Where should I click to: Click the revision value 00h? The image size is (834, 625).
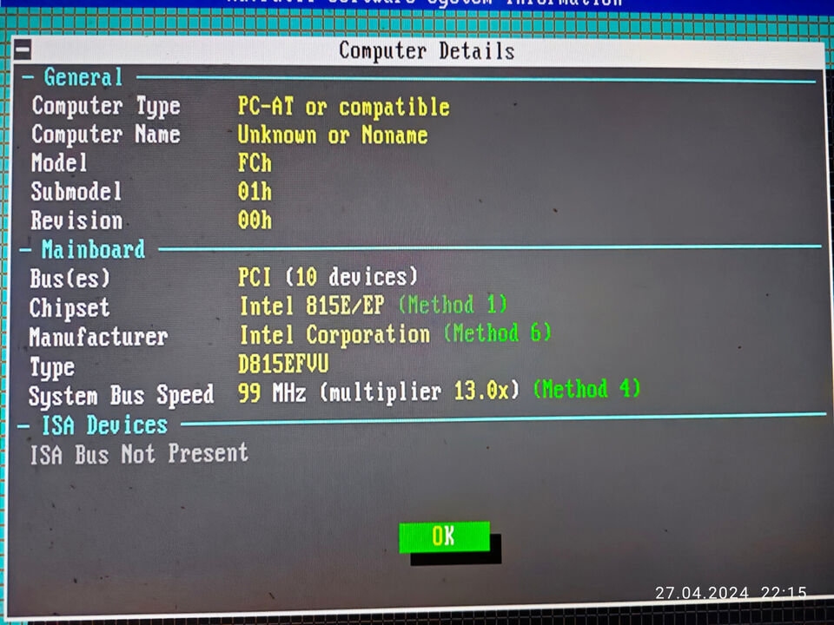pyautogui.click(x=255, y=220)
